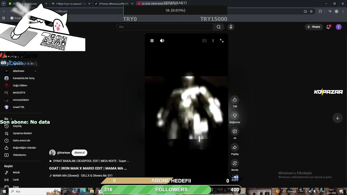Expand the Siz section chevron
Image resolution: width=347 pixels, height=195 pixels.
(x=11, y=119)
